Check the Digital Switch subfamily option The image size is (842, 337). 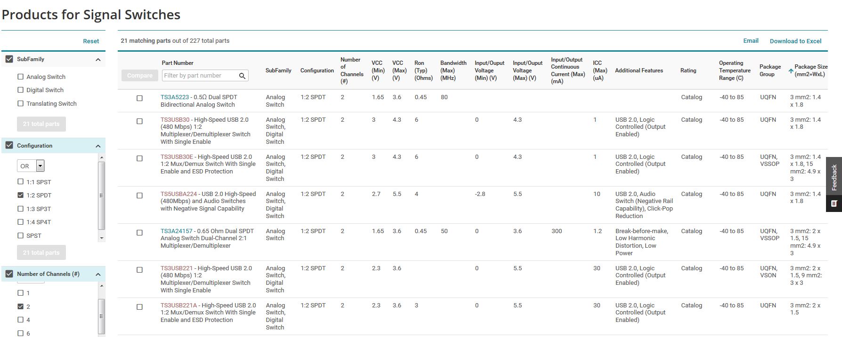[20, 90]
